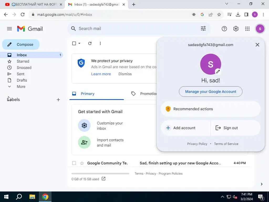Go back in browser
The image size is (269, 202).
(6, 14)
